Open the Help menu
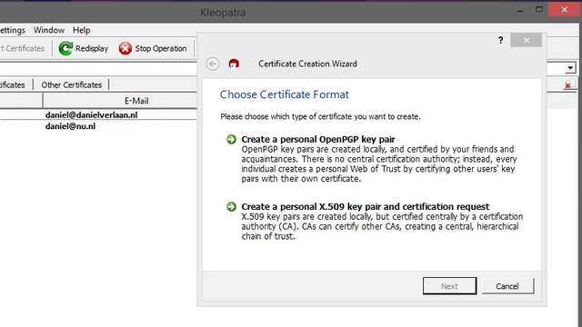Screen dimensions: 582x327 pos(81,30)
